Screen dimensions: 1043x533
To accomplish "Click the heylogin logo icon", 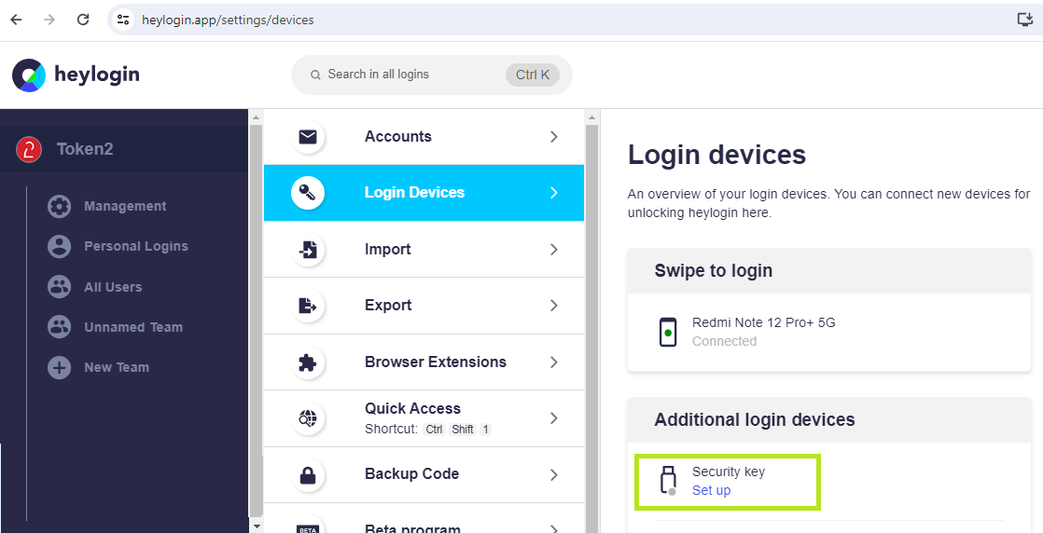I will (x=29, y=75).
